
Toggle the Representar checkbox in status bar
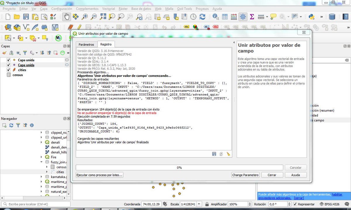295,204
